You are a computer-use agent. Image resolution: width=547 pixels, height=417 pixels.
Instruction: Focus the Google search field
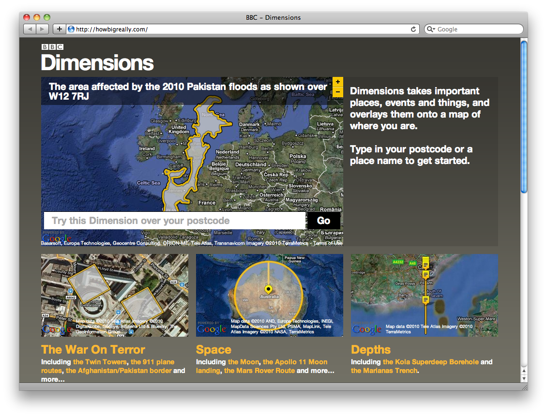[x=474, y=30]
